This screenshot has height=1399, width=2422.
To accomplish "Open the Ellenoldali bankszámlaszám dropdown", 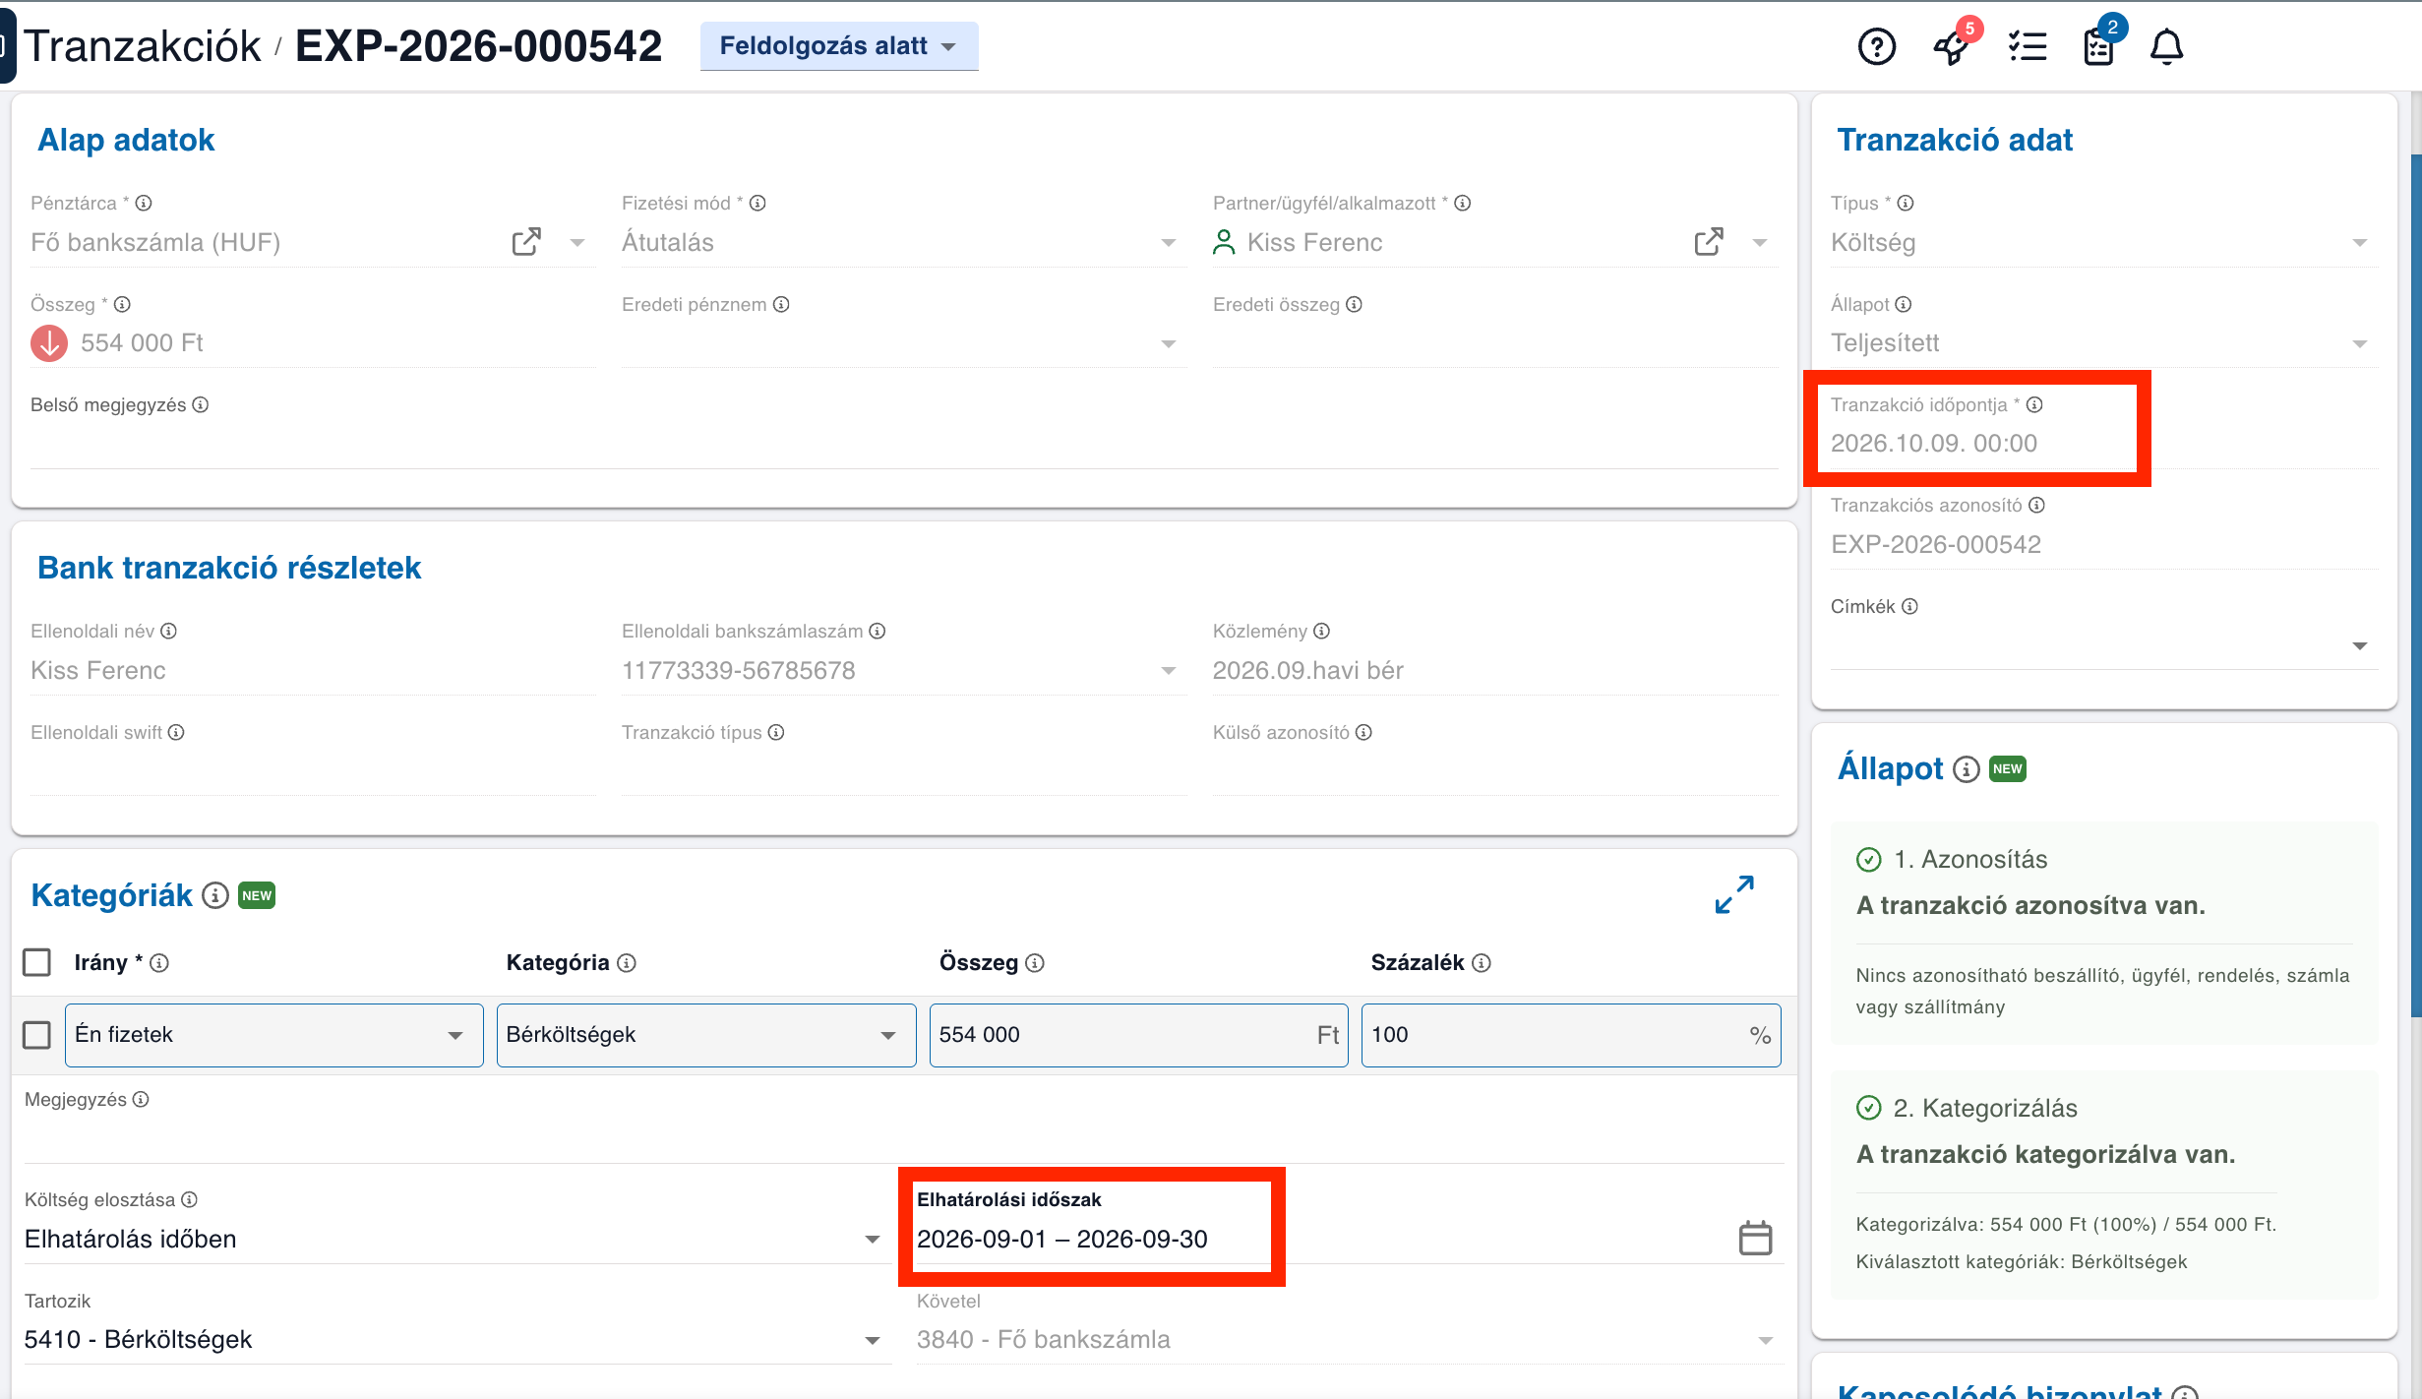I will tap(903, 671).
